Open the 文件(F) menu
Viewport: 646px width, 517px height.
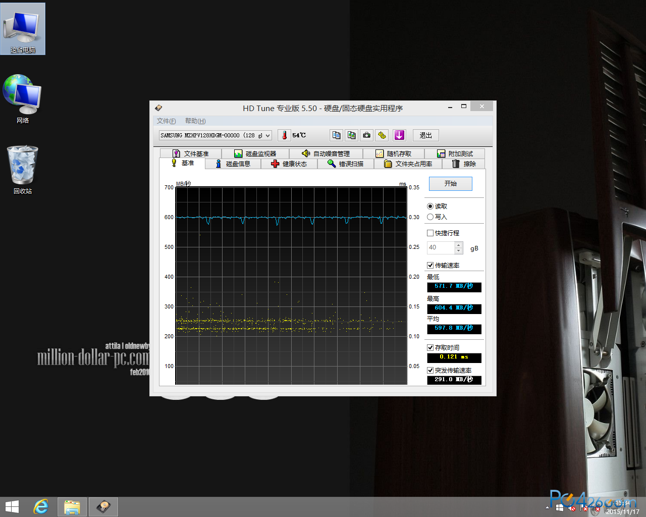coord(167,121)
